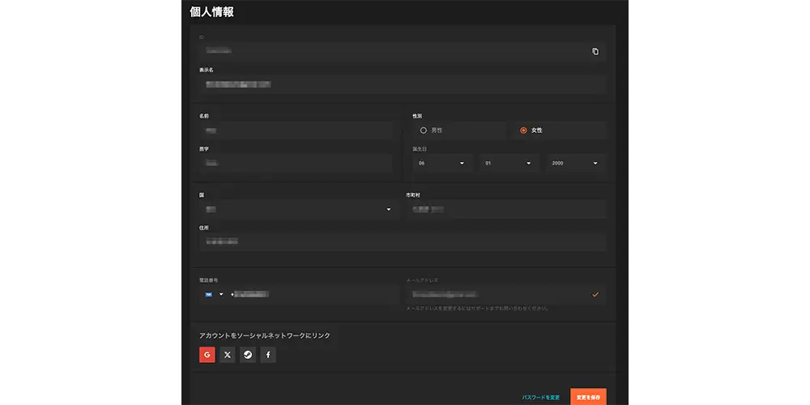This screenshot has width=810, height=405.
Task: Link account with Steam icon
Action: [248, 355]
